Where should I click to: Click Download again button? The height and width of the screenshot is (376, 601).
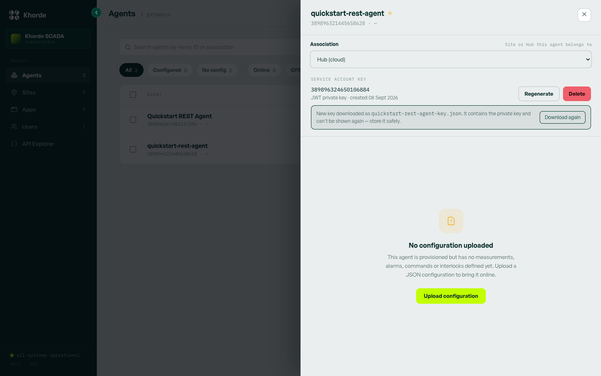(x=563, y=117)
